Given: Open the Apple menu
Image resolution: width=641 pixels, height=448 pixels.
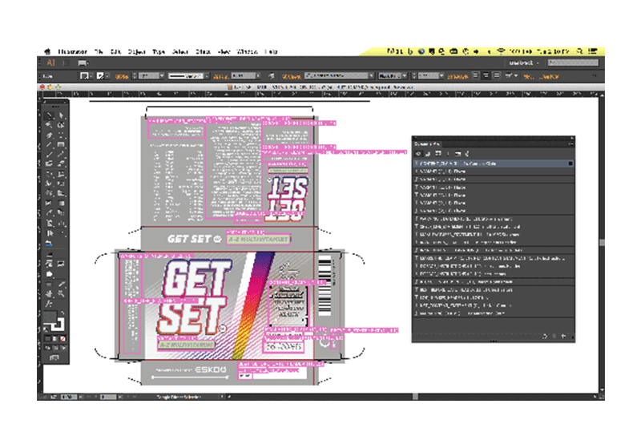Looking at the screenshot, I should tap(47, 51).
